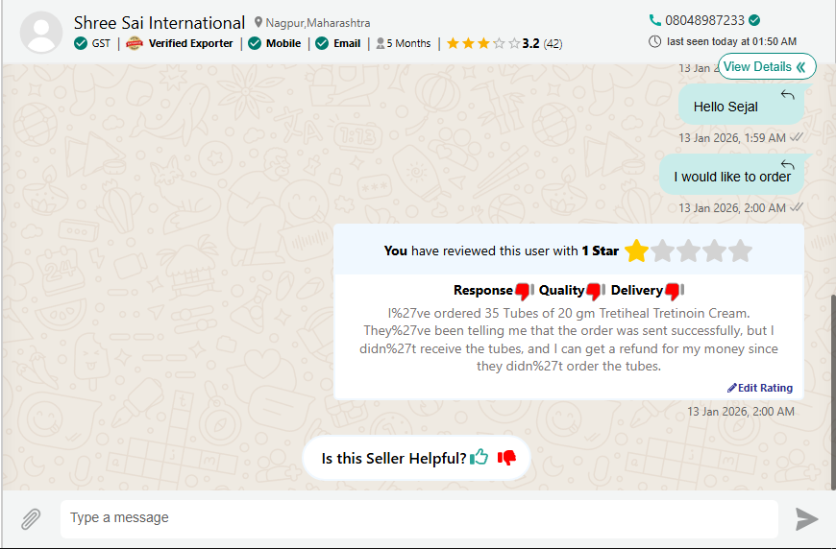Click reply arrow on 'I would like to order'

tap(787, 164)
